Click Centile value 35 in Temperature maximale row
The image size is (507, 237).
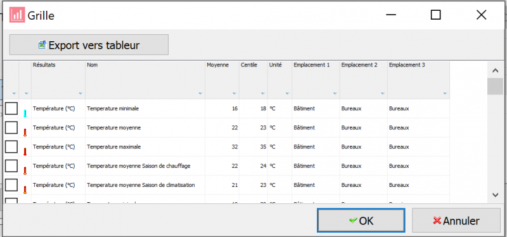253,147
